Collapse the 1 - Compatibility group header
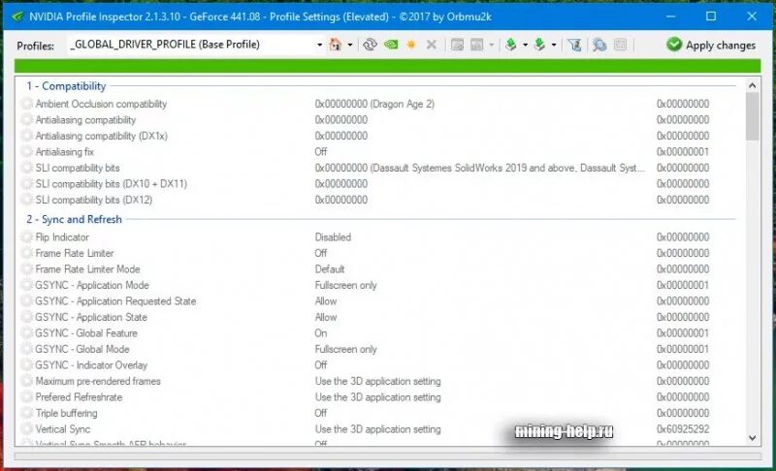776x471 pixels. click(66, 86)
